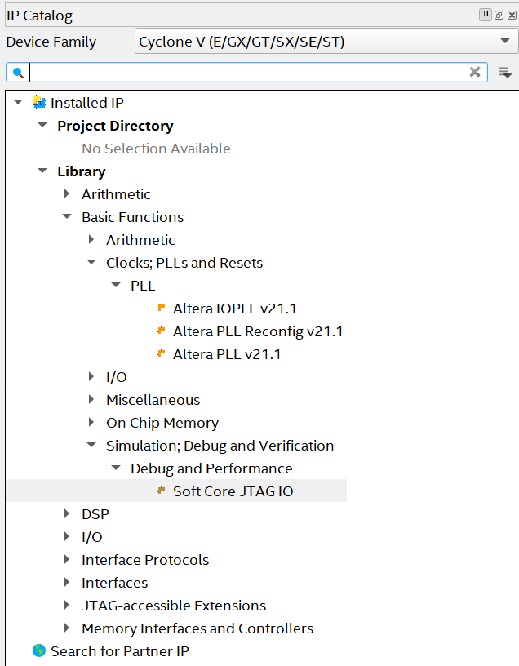Open Search for Partner IP link
This screenshot has height=666, width=519.
point(120,651)
